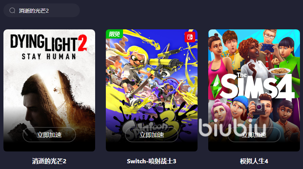Start 立即加速 for Splatoon 3
The image size is (303, 169).
(152, 135)
